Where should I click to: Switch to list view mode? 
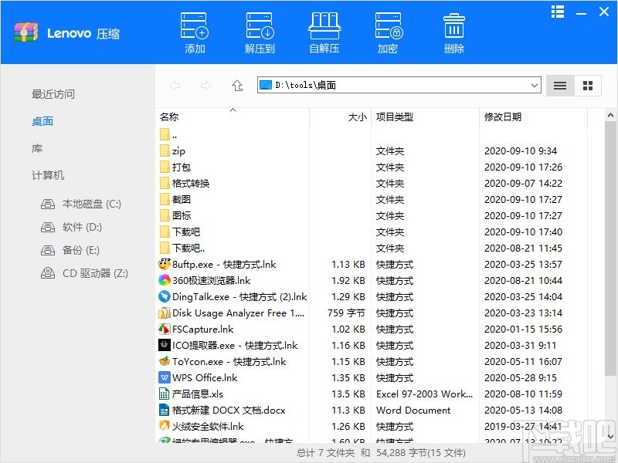(x=559, y=86)
